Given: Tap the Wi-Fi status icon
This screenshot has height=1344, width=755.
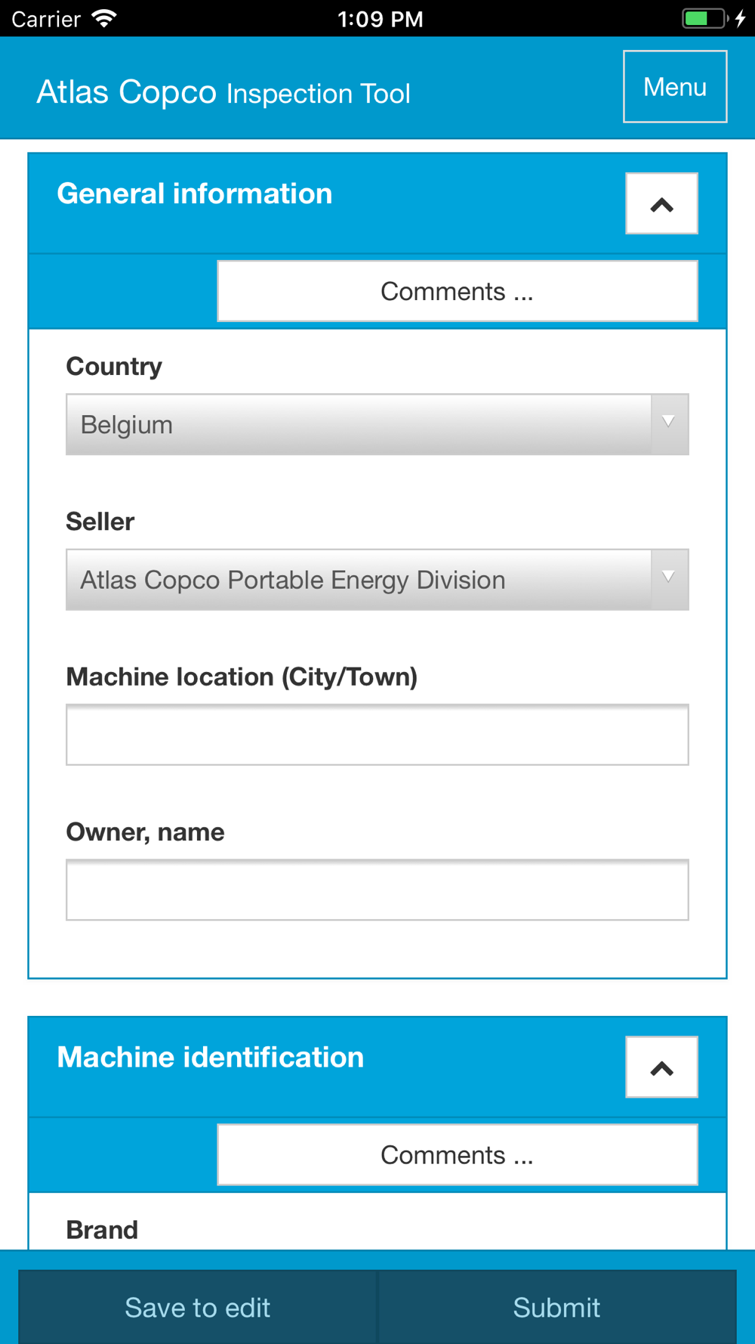Looking at the screenshot, I should (104, 18).
